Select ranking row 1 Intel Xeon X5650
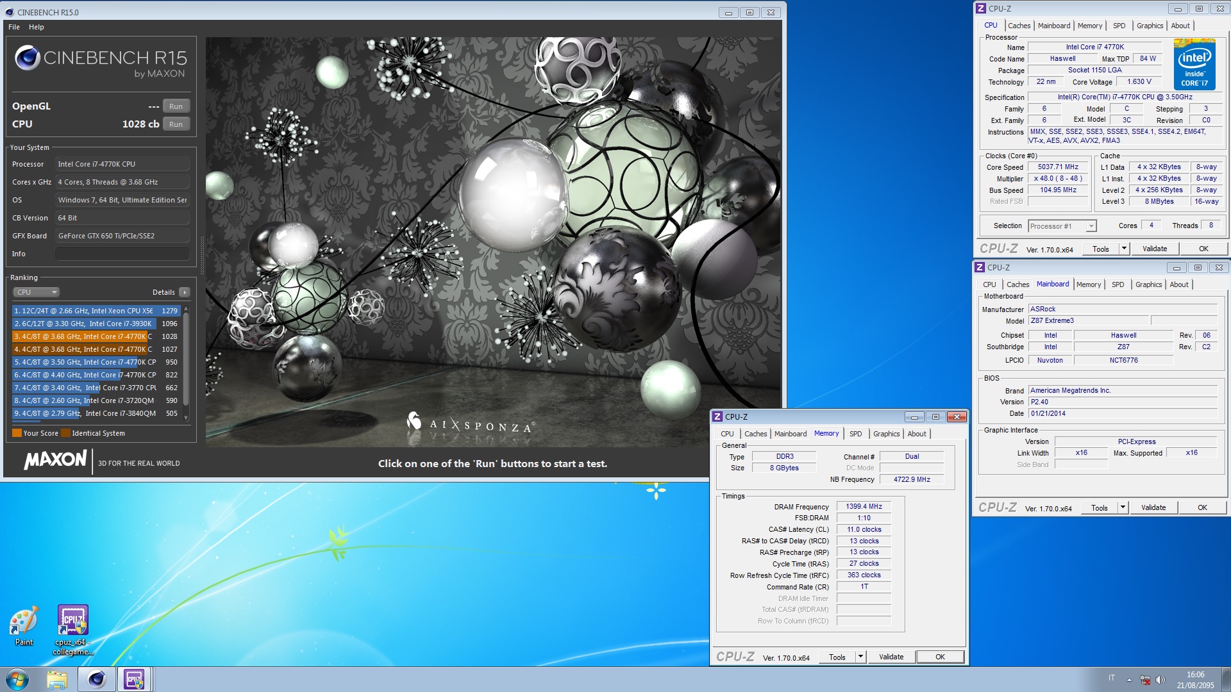1231x692 pixels. pyautogui.click(x=95, y=311)
